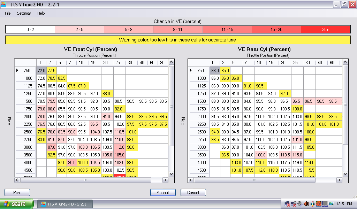This screenshot has width=357, height=209.
Task: Click the VE Front Cyl vertical scrollbar thumb
Action: [x=172, y=106]
